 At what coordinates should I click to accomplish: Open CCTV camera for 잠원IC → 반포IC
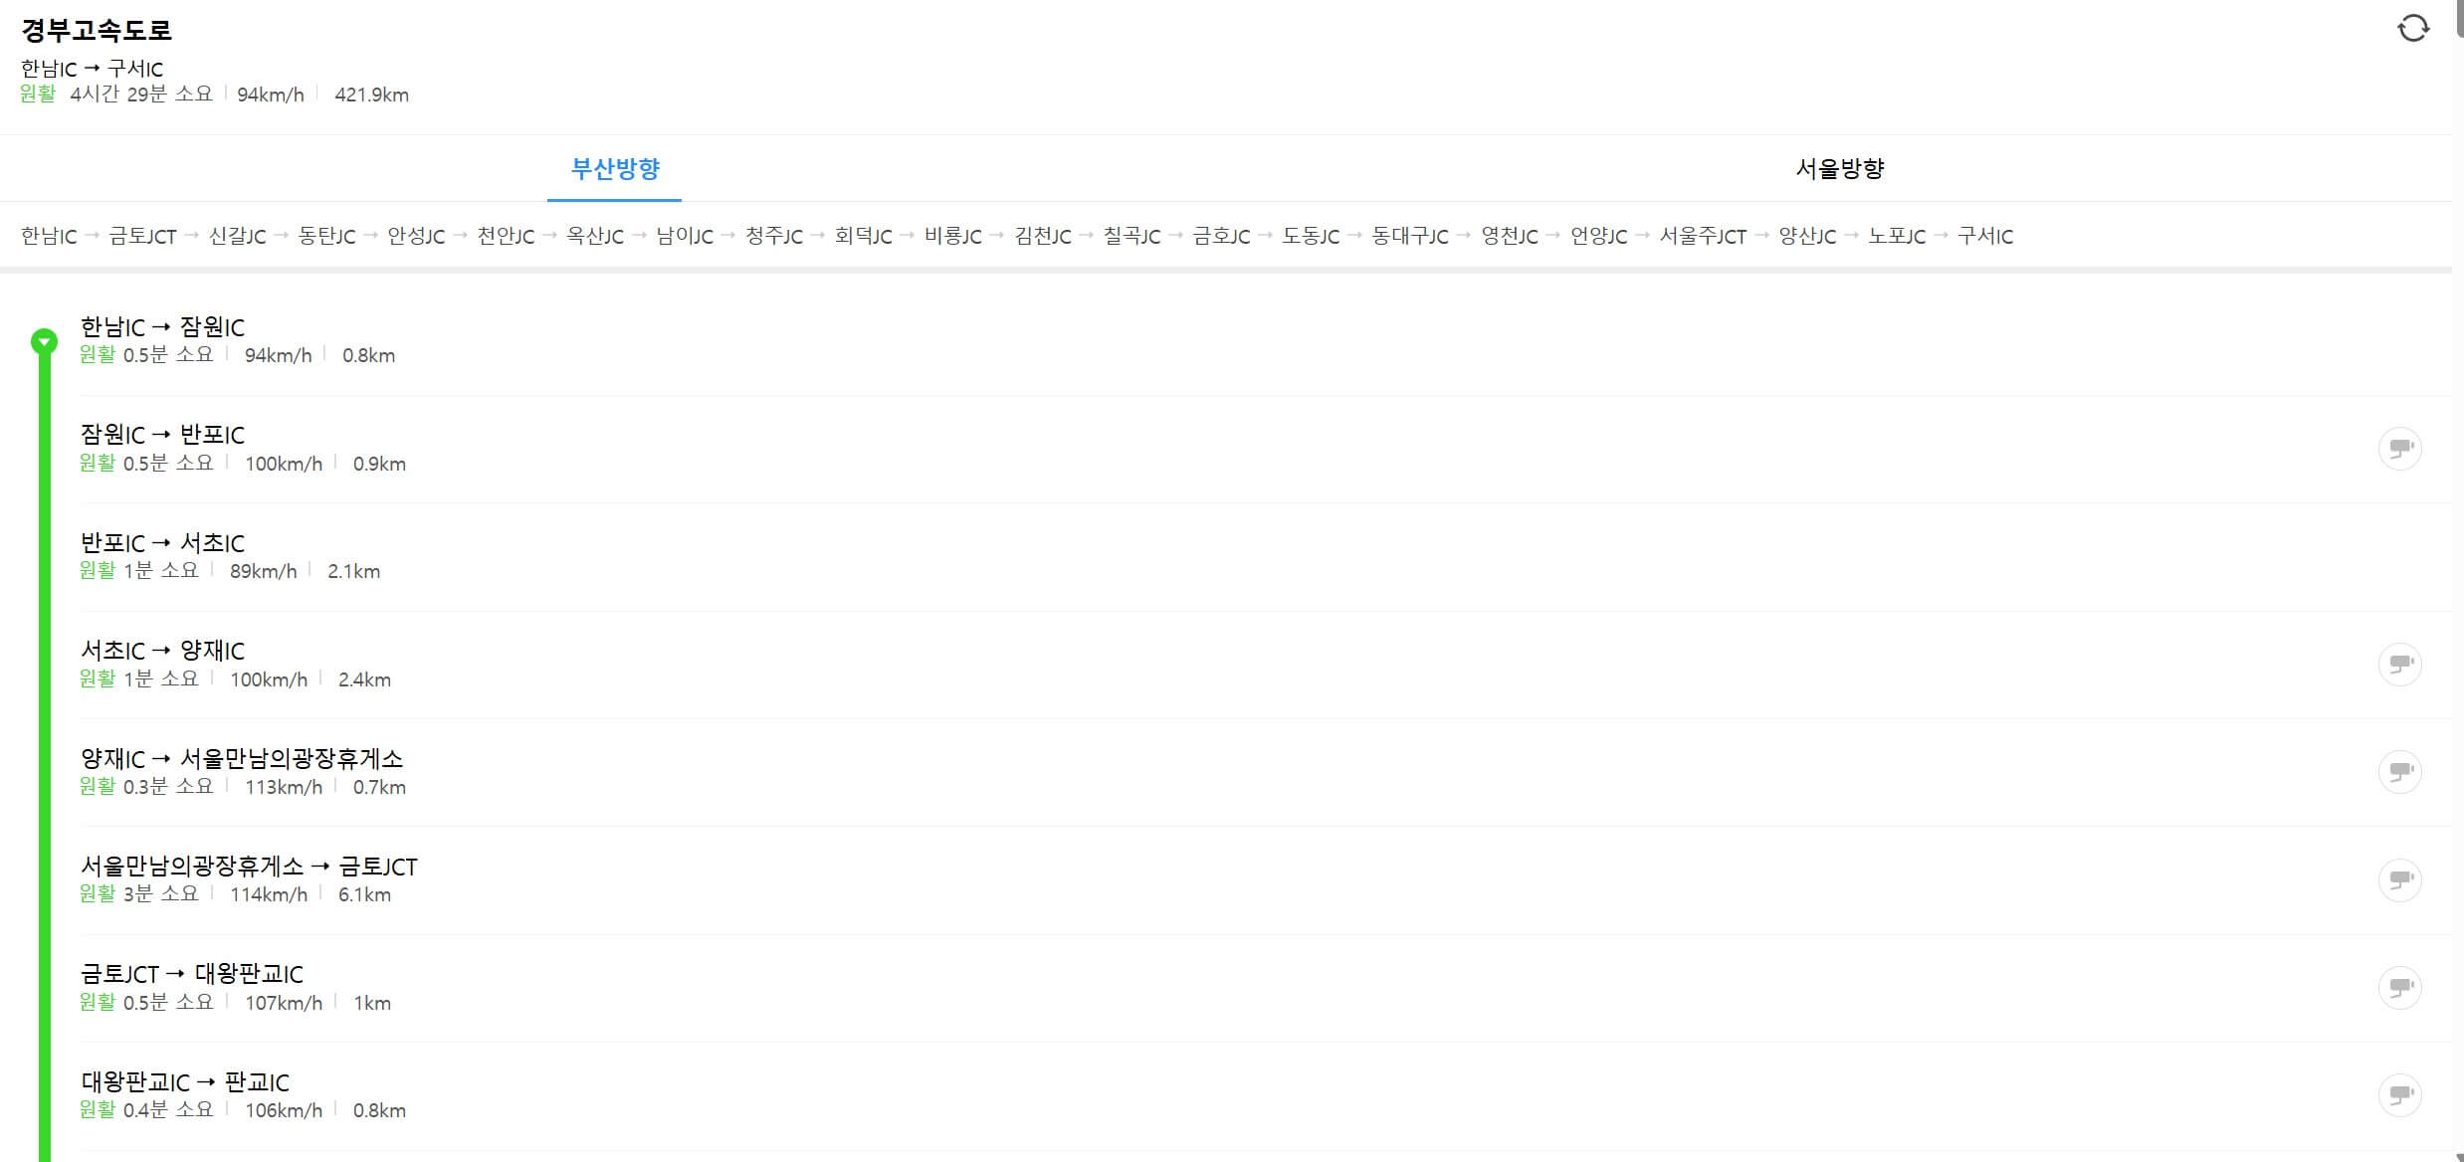[2399, 449]
